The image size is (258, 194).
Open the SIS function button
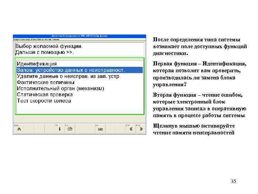pyautogui.click(x=100, y=129)
